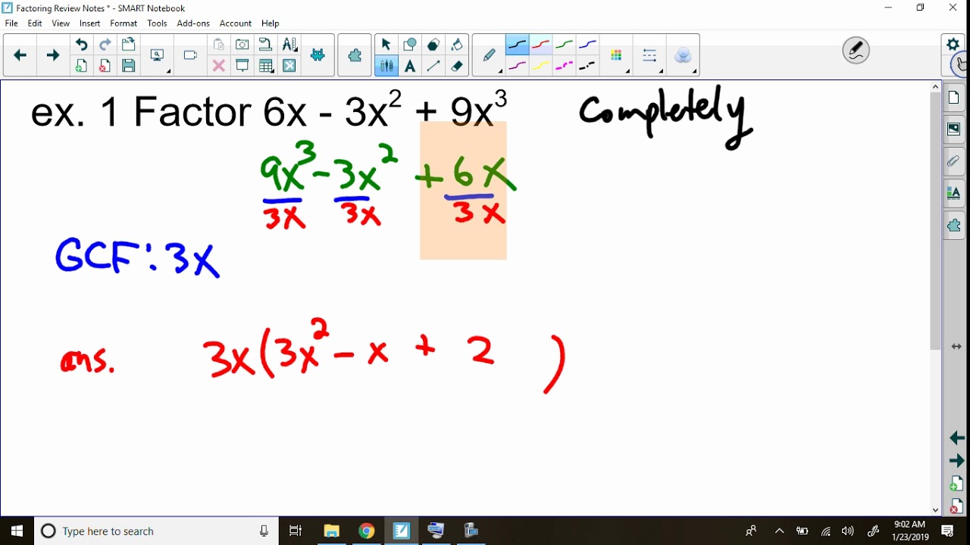Go to the next page arrow
Screen dimensions: 970x545
tap(52, 54)
